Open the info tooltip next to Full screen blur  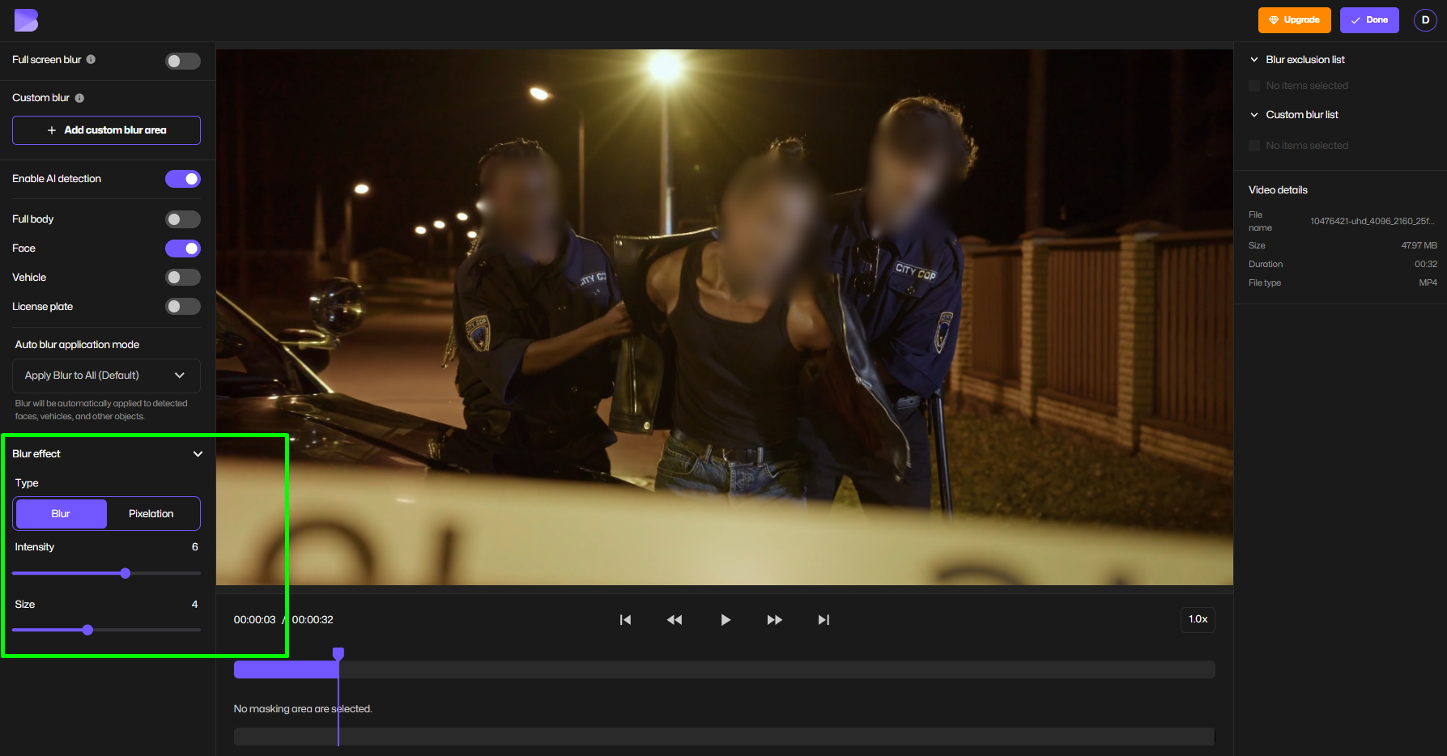tap(92, 59)
